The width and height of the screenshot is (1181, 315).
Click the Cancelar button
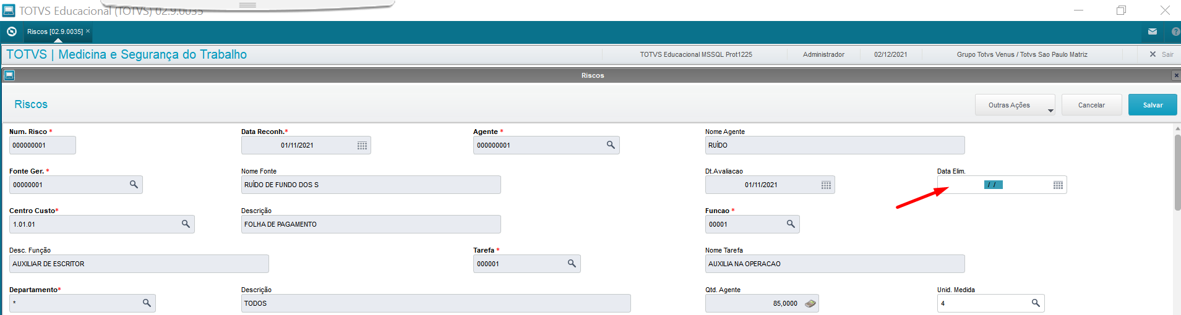click(1091, 105)
